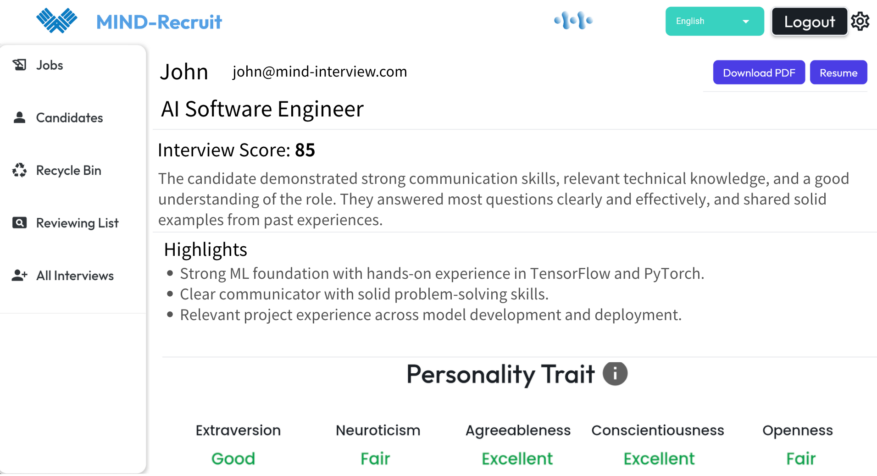Click the Recycle Bin icon

(x=19, y=170)
